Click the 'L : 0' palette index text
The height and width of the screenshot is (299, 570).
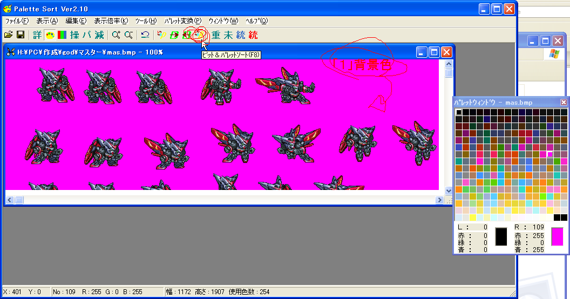click(472, 227)
